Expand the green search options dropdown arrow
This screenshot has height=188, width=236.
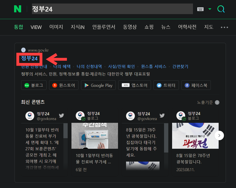point(210,9)
